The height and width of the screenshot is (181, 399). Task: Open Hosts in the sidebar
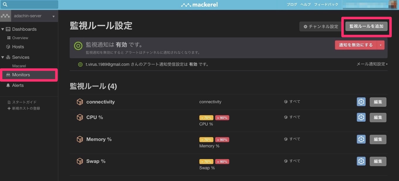[x=18, y=47]
